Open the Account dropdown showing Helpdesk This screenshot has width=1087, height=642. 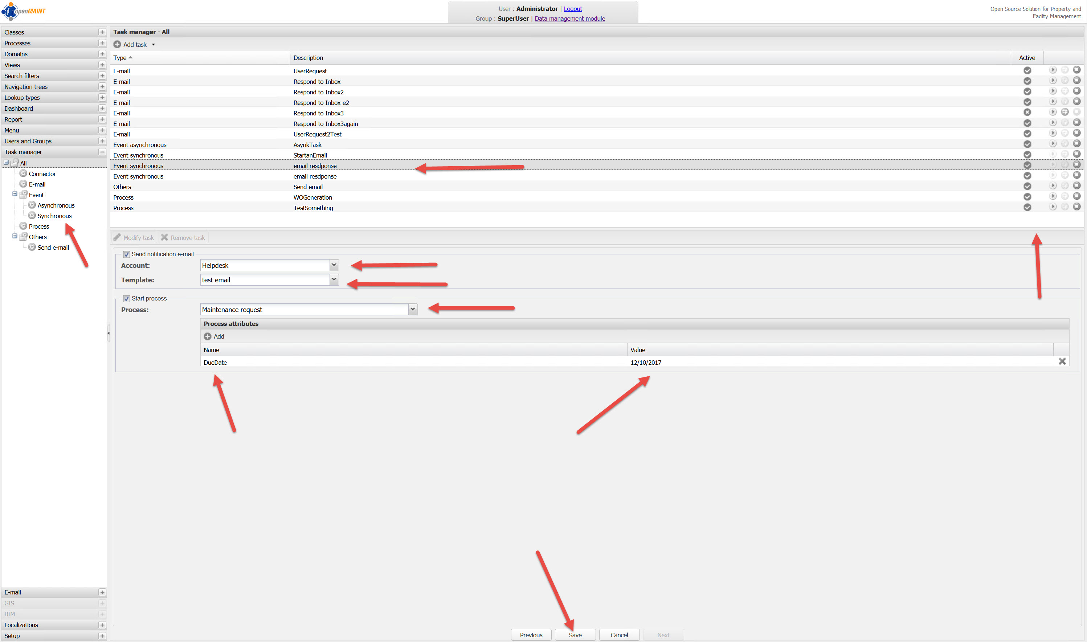334,265
